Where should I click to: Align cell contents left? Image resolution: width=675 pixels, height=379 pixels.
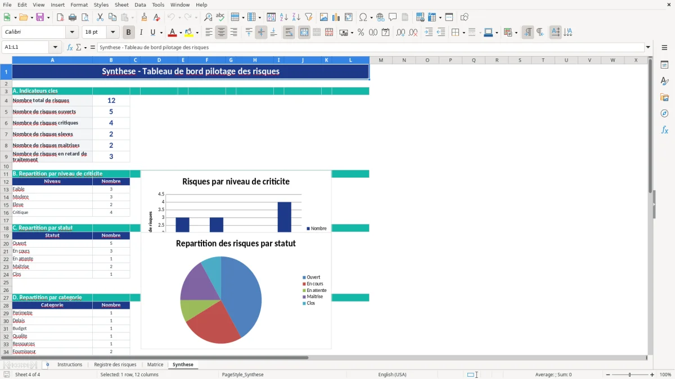(209, 33)
